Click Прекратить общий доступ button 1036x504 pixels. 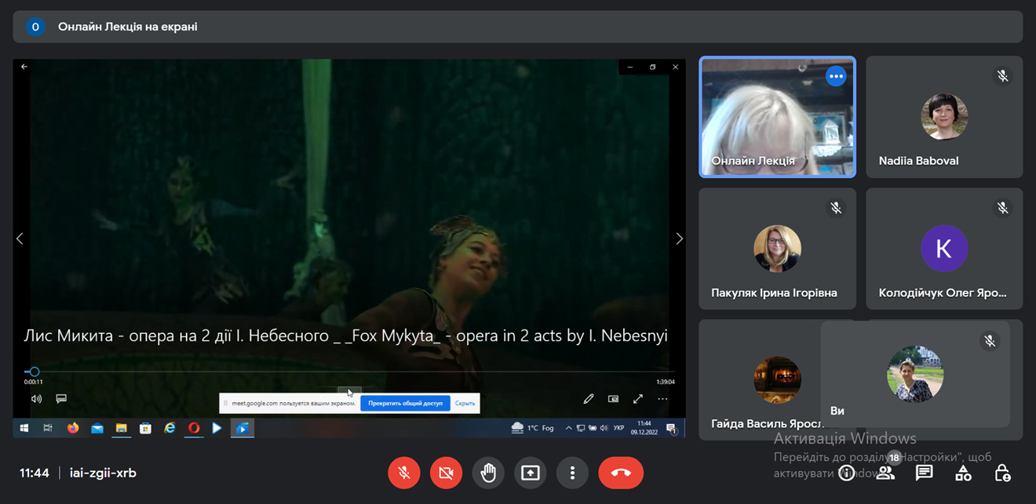pos(405,403)
